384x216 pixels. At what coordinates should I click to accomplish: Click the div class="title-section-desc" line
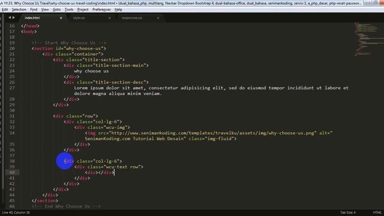[x=106, y=82]
